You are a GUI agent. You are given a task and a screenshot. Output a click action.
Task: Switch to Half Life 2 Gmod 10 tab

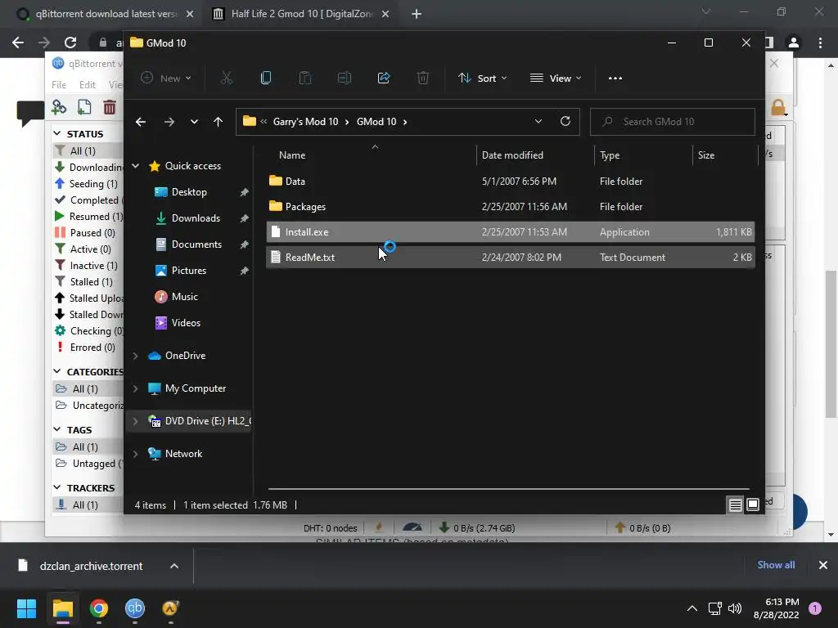(x=301, y=14)
